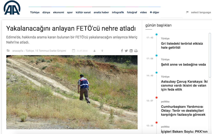Screen dimensions: 212x134
Task: Share the article on Facebook
Action: point(122,51)
